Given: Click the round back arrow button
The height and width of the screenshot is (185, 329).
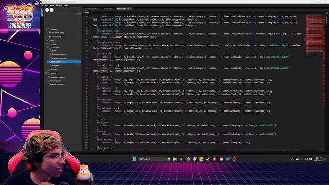Looking at the screenshot, I should pyautogui.click(x=47, y=10).
